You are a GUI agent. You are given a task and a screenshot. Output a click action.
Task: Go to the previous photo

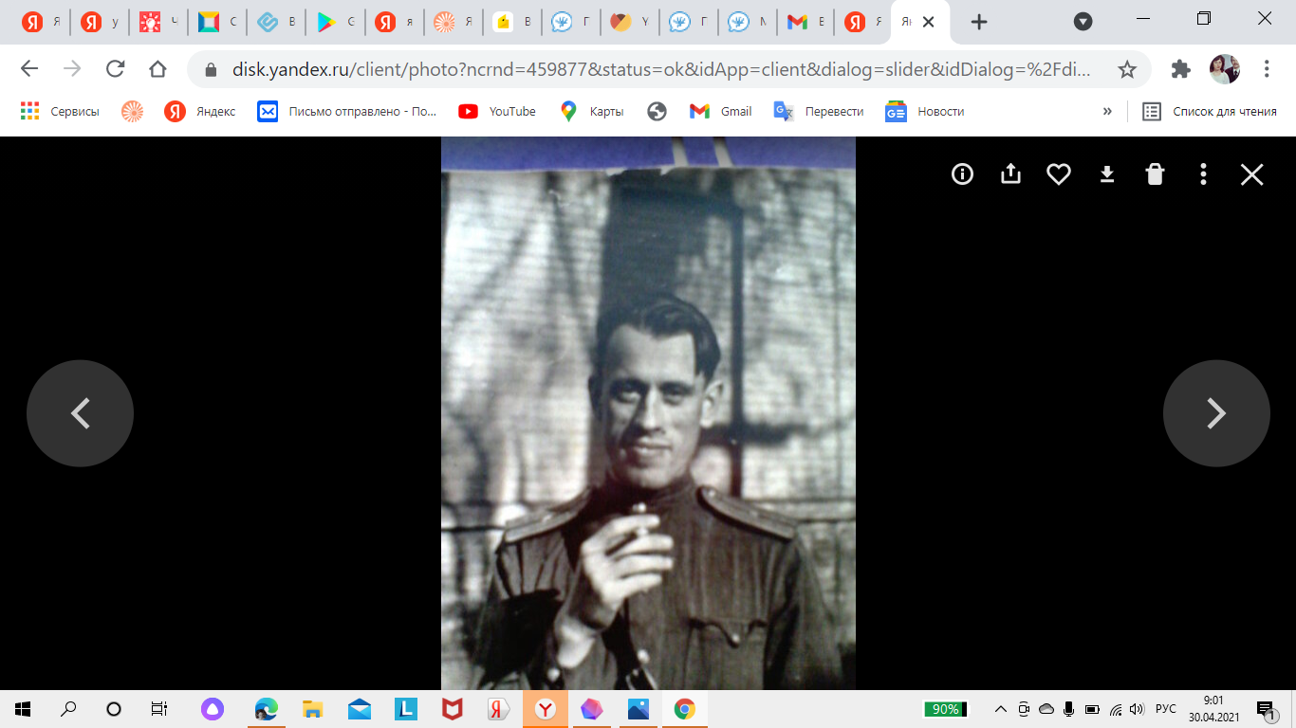(80, 413)
